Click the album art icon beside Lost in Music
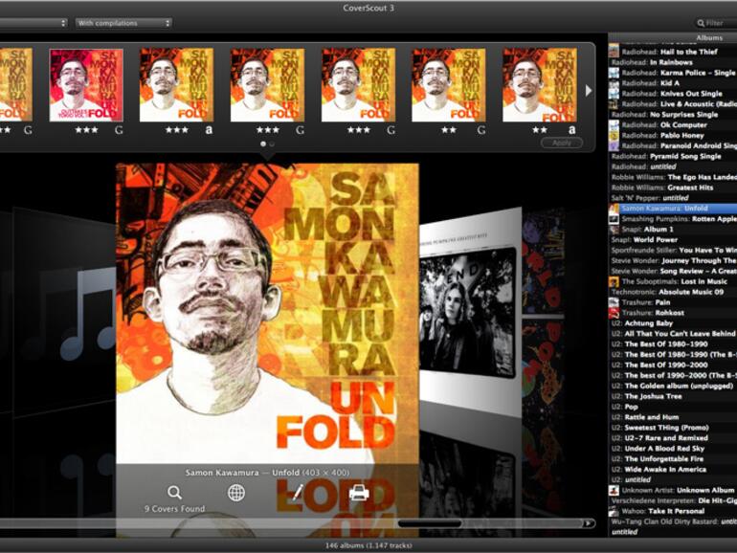 614,281
